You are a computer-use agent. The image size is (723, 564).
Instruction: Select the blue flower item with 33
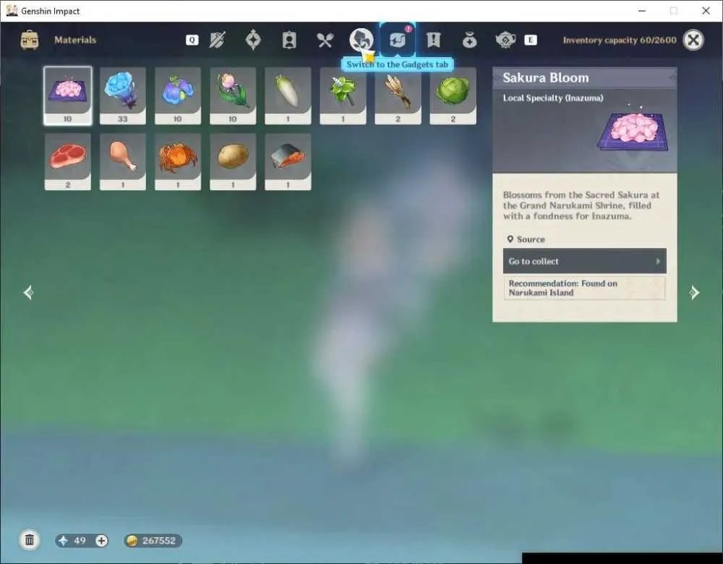coord(123,96)
